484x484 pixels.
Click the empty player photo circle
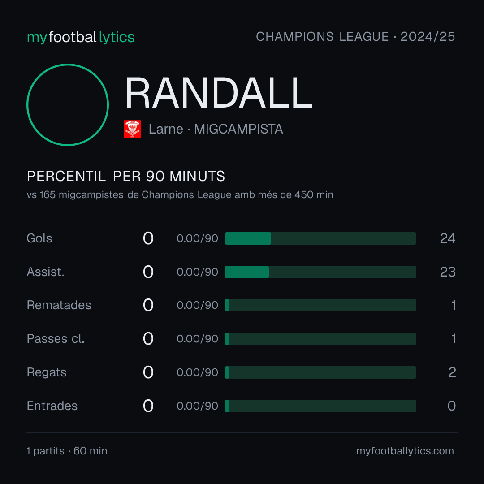tap(68, 104)
